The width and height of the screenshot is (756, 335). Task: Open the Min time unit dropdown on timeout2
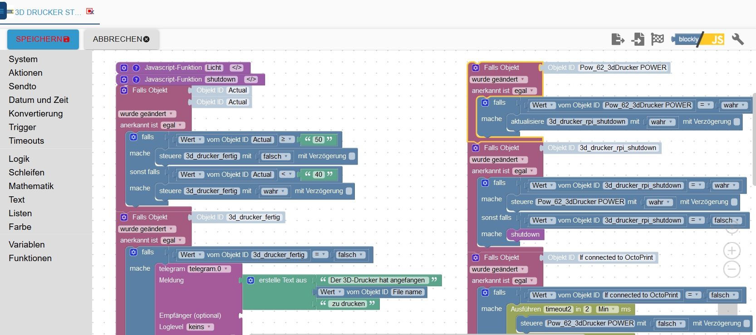(x=607, y=309)
